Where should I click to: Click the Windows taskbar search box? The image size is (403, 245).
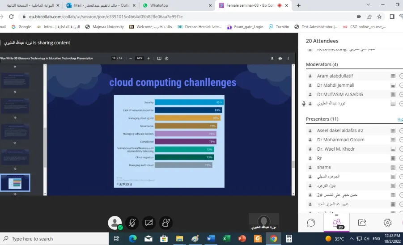click(55, 239)
